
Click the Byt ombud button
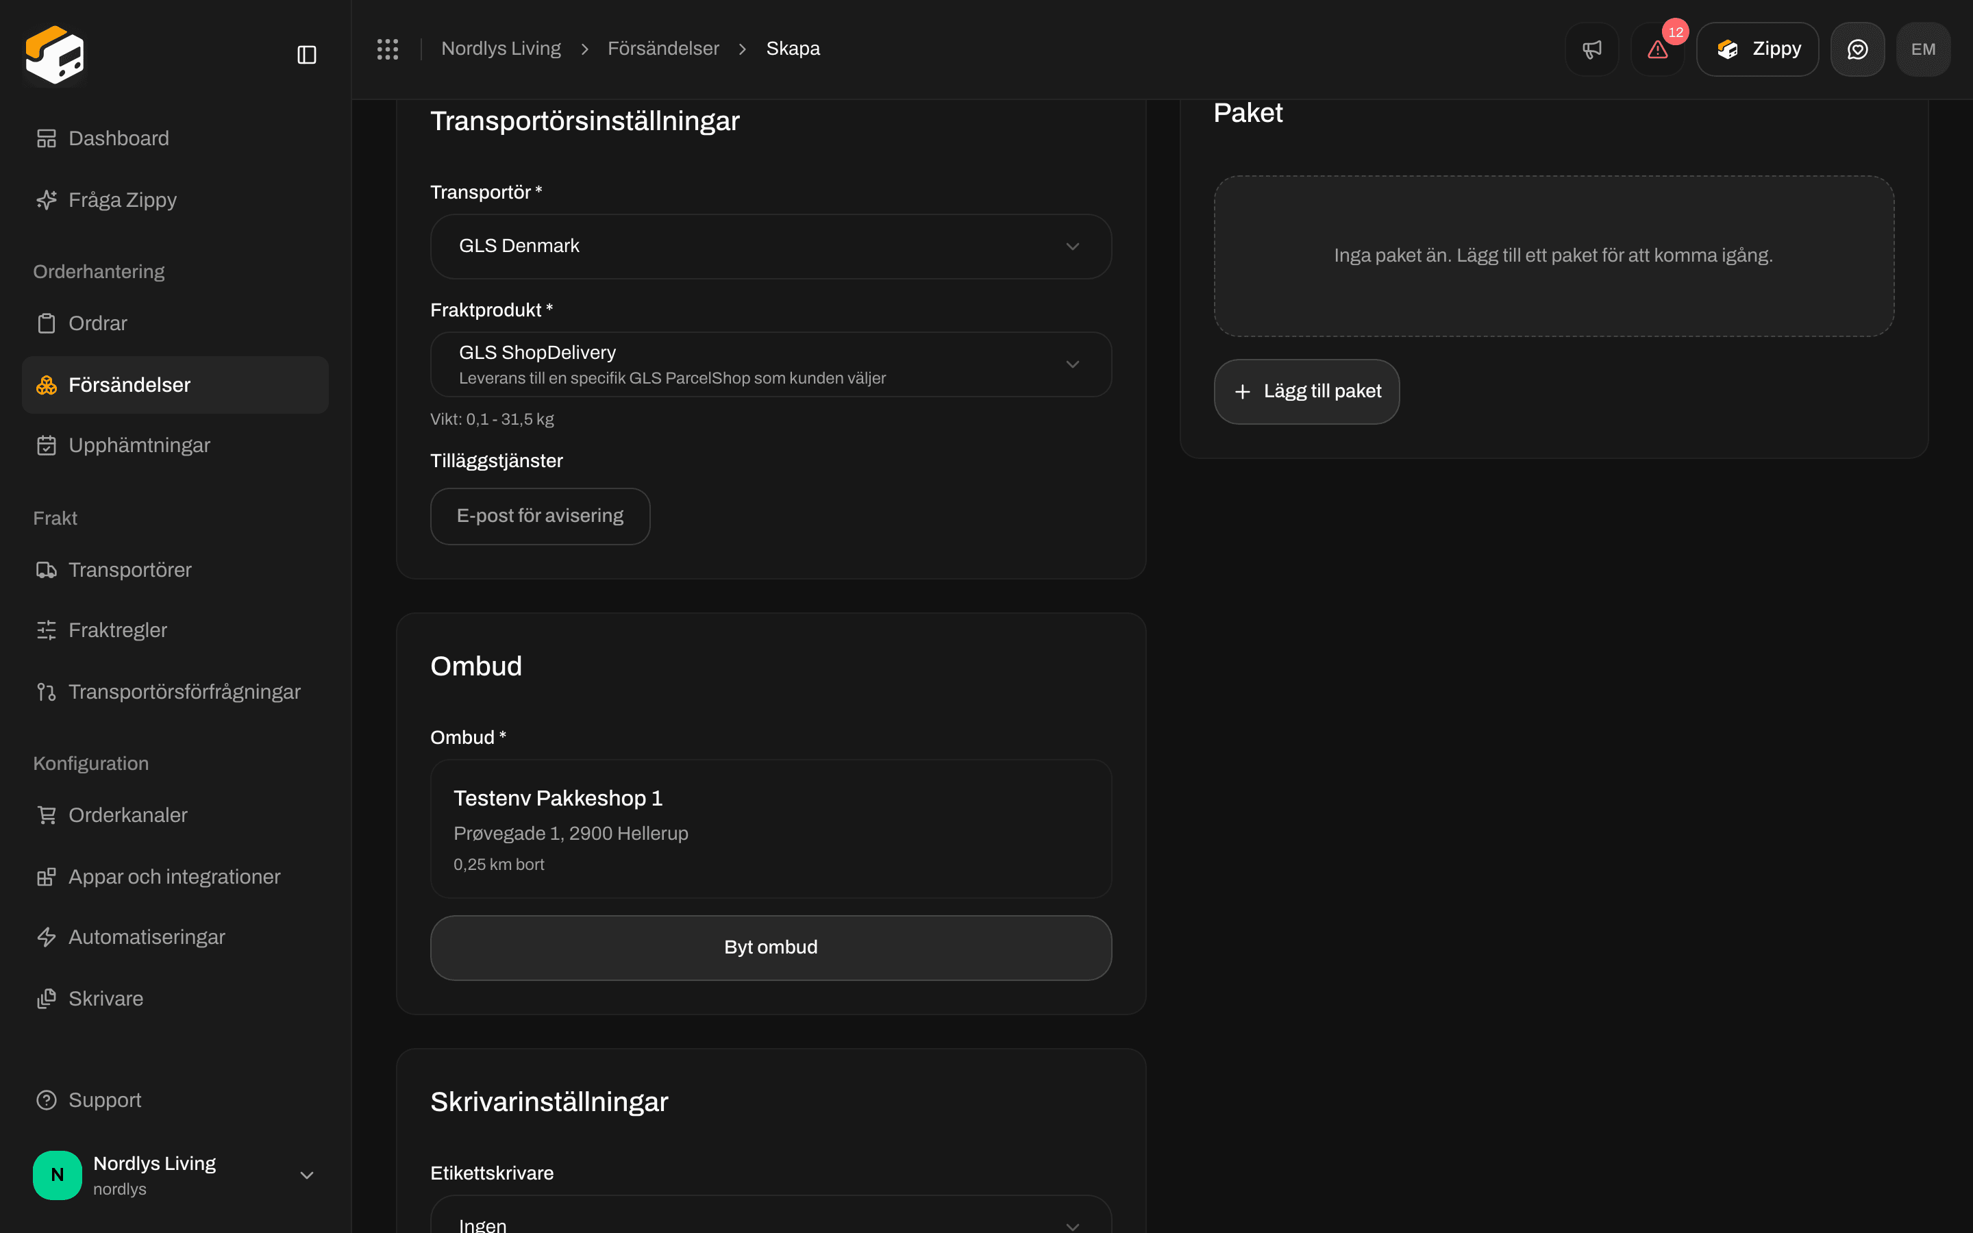pos(771,947)
